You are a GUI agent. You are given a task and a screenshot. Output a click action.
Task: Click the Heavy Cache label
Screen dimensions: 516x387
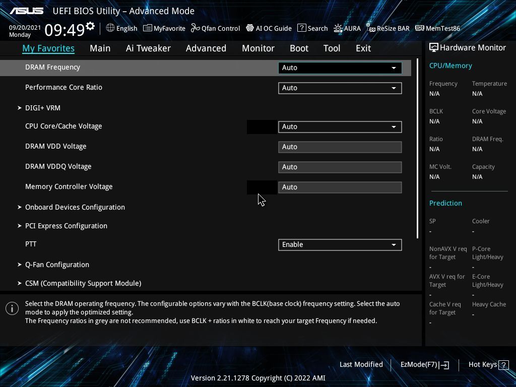coord(489,304)
